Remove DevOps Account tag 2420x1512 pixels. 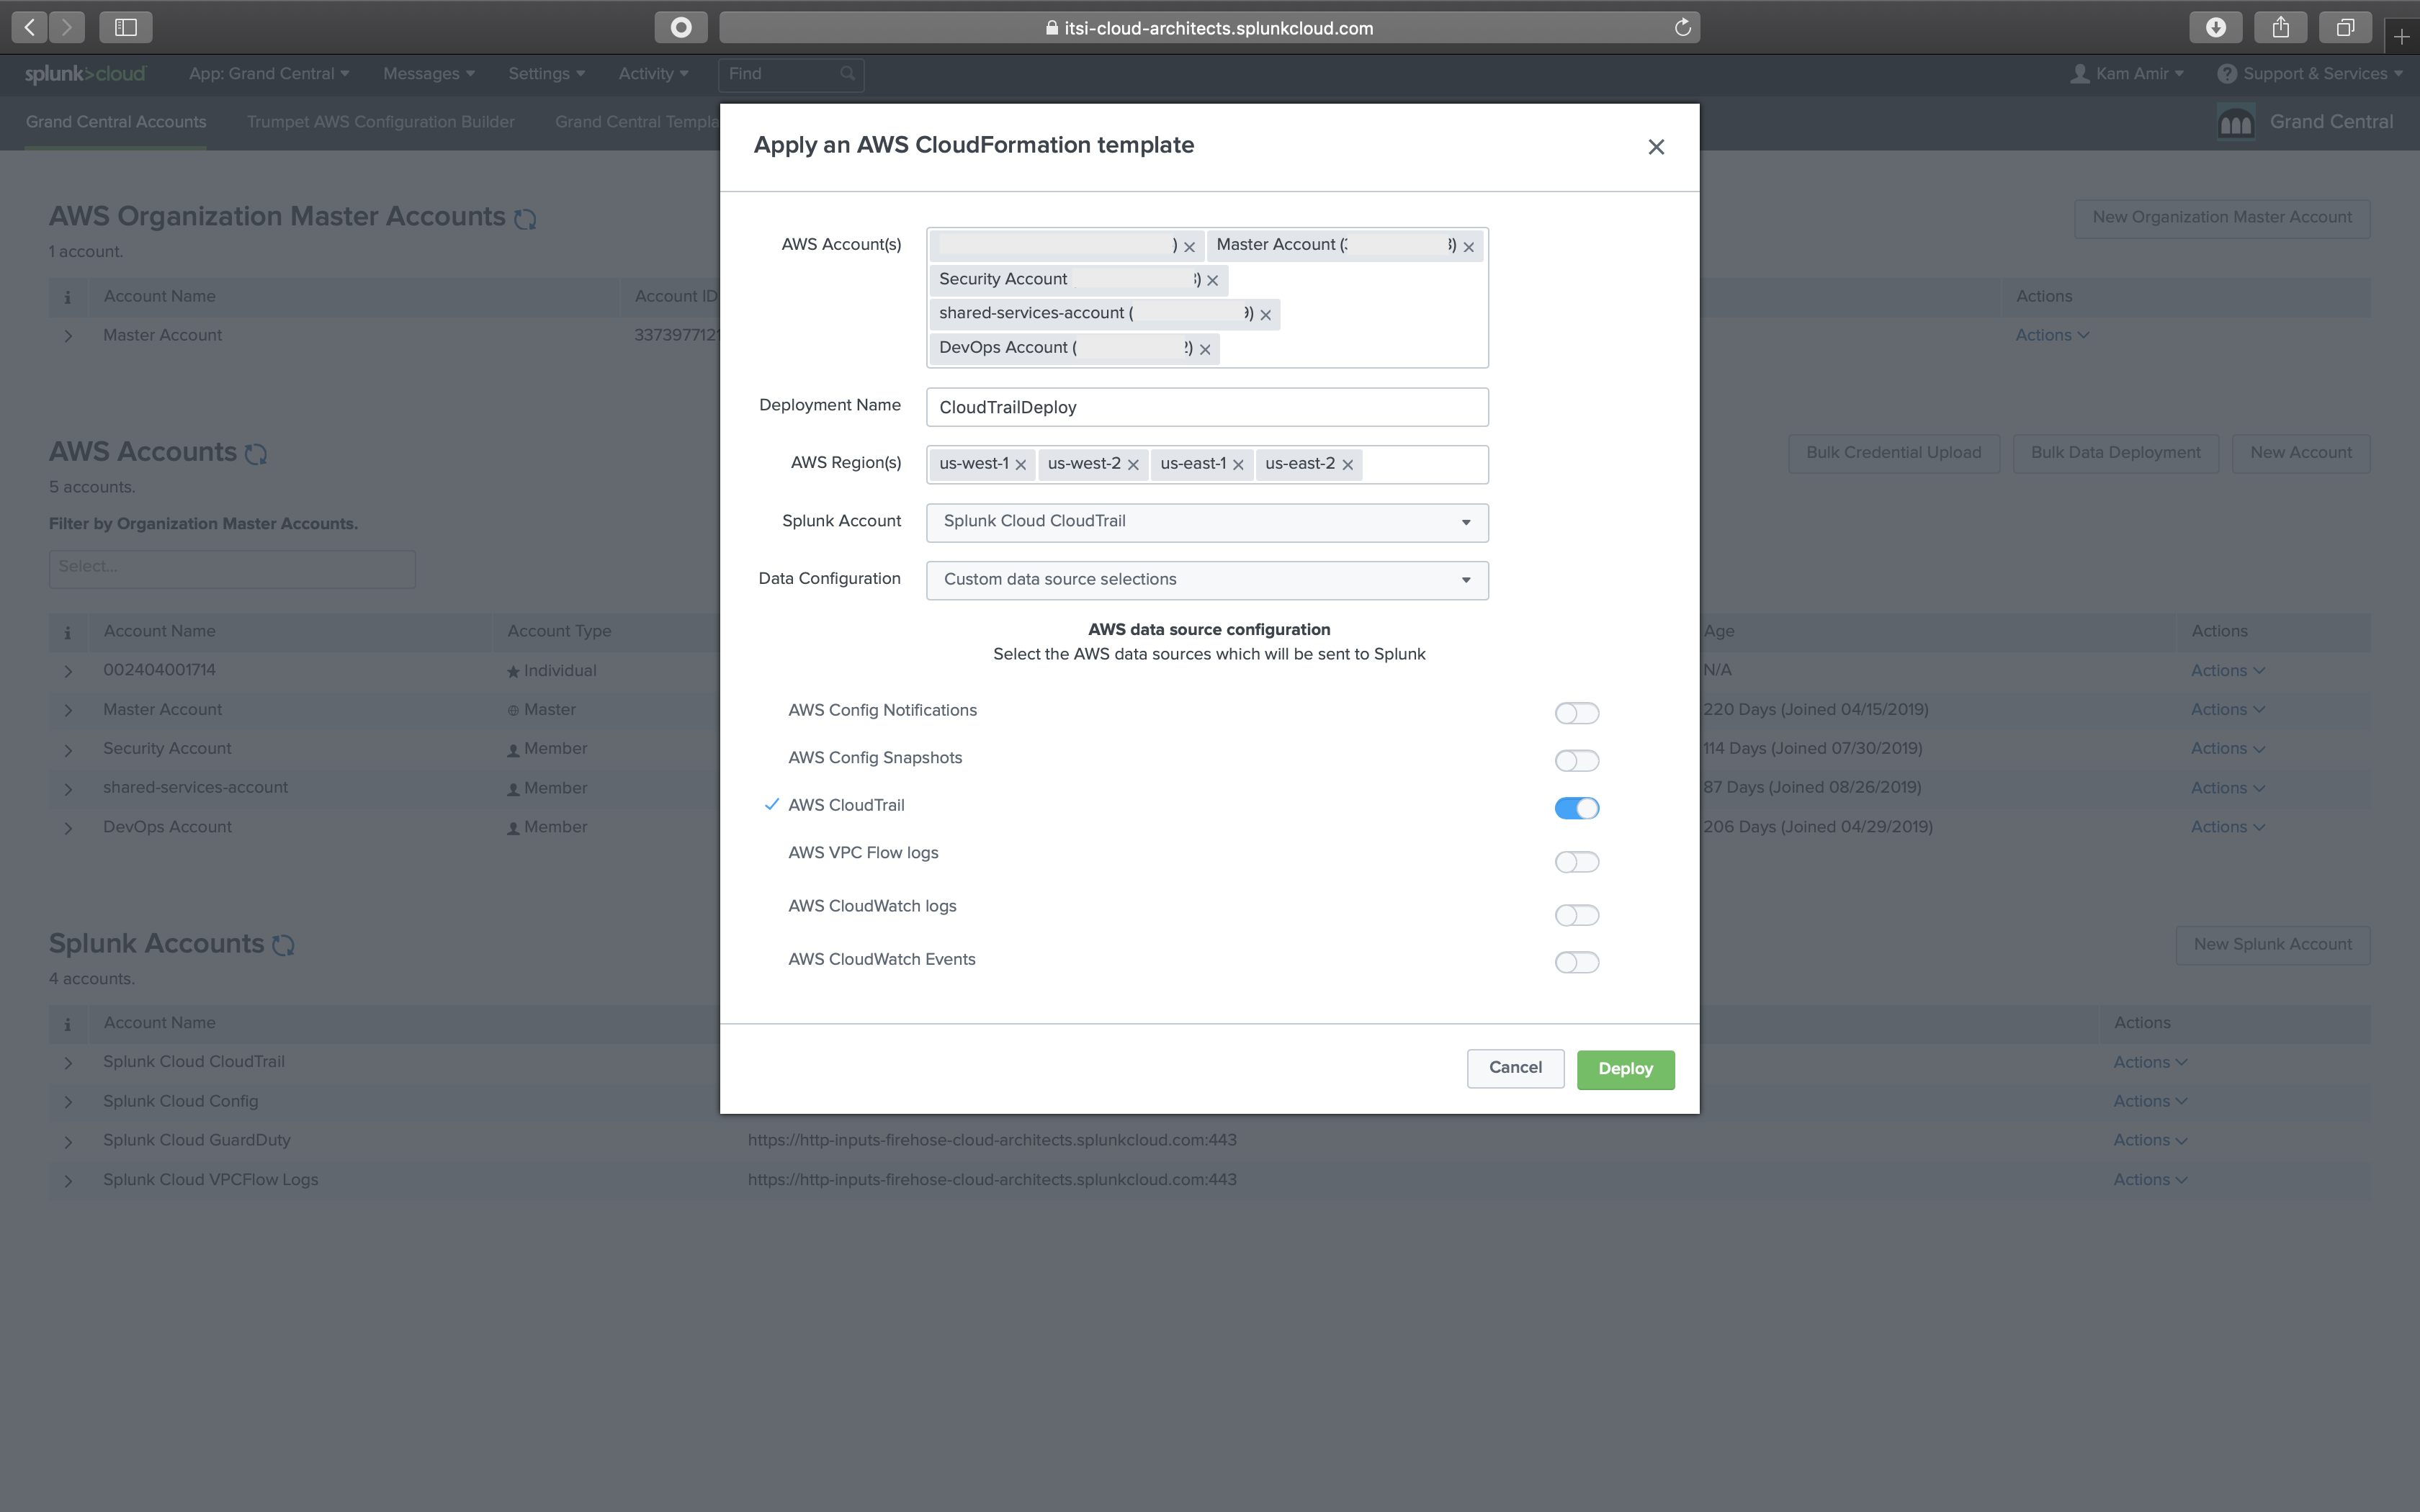tap(1205, 349)
